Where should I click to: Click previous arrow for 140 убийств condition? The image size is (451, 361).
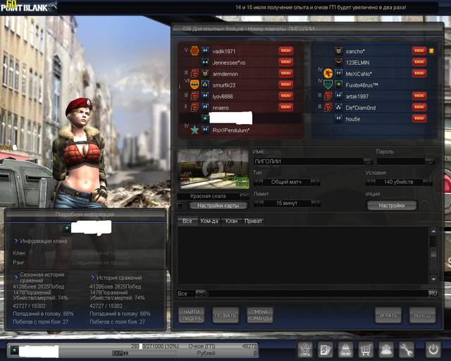(371, 182)
